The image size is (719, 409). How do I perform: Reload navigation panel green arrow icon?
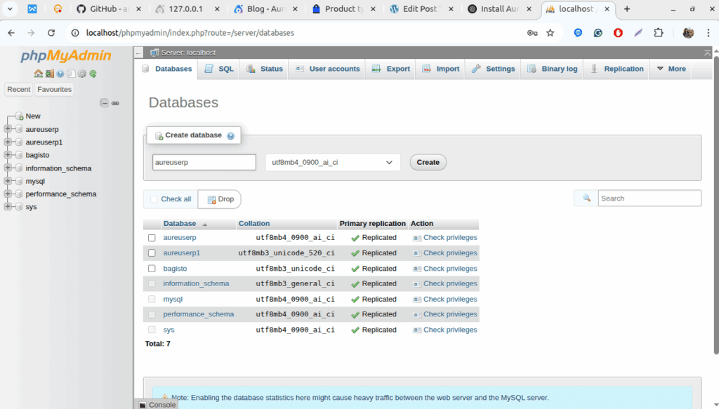click(93, 74)
